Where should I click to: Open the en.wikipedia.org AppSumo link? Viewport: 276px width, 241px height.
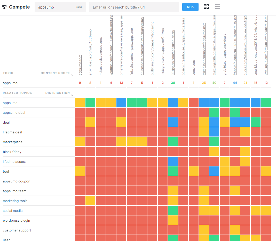click(90, 52)
